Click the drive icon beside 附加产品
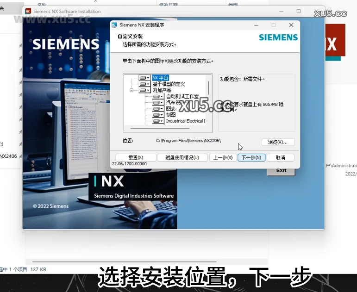Viewport: 357px width, 292px height. click(144, 90)
